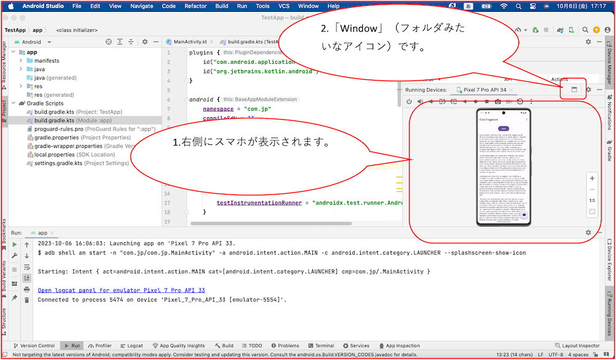Take an emulator screenshot with camera icon
Viewport: 616px width, 360px height.
click(x=498, y=101)
